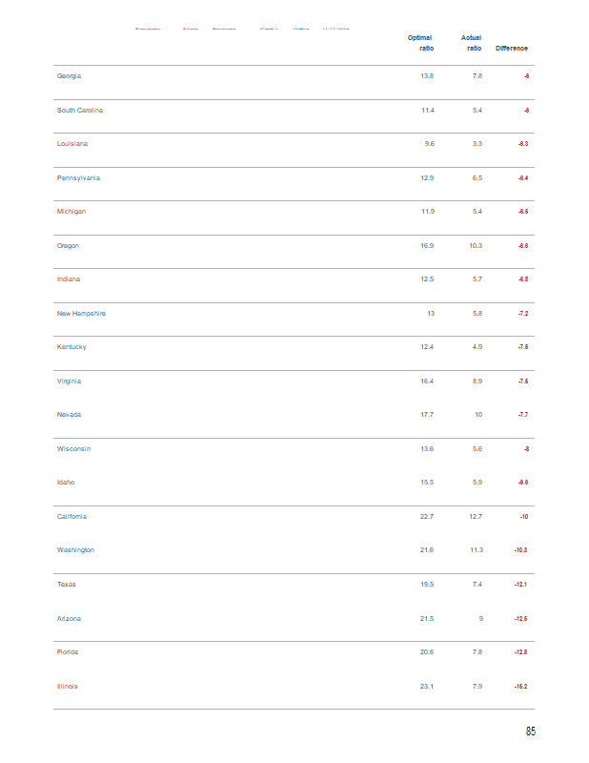
Task: Click the Indiana state link
Action: pyautogui.click(x=69, y=278)
